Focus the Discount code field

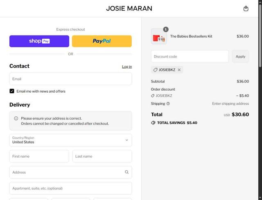coord(190,56)
